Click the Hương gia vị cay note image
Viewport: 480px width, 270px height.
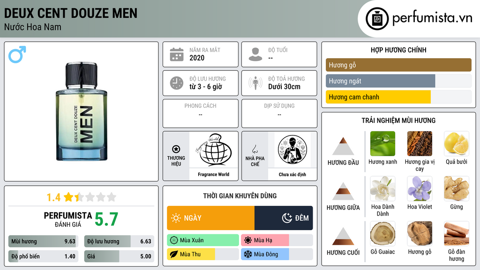click(x=420, y=144)
